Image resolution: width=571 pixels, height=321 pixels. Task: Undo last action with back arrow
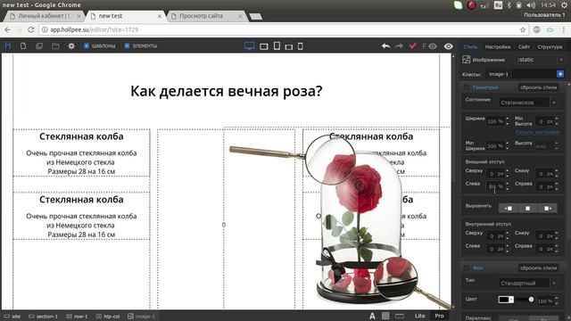tap(386, 45)
